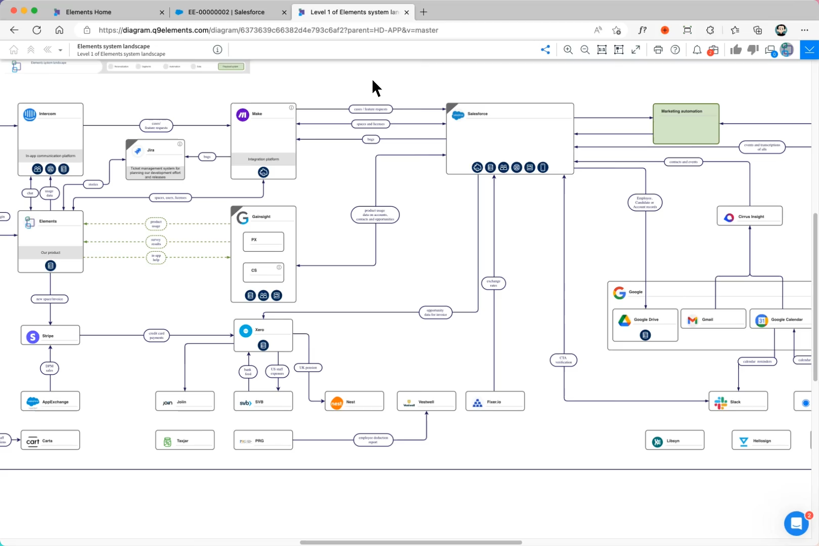This screenshot has height=546, width=819.
Task: Click the Make integration platform box
Action: 263,141
